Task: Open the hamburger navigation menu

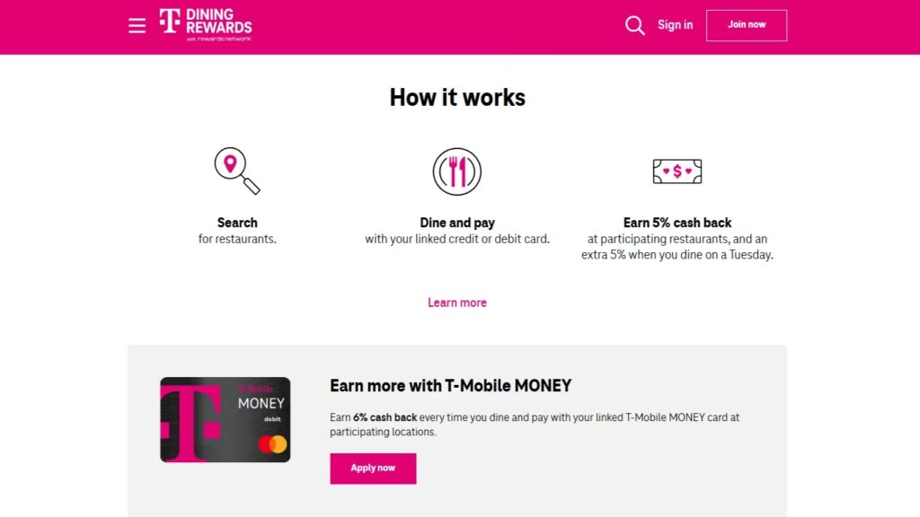Action: [x=137, y=26]
